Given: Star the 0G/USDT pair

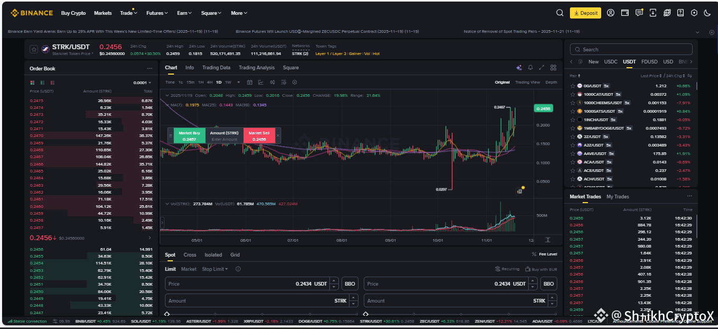Looking at the screenshot, I should tap(572, 86).
